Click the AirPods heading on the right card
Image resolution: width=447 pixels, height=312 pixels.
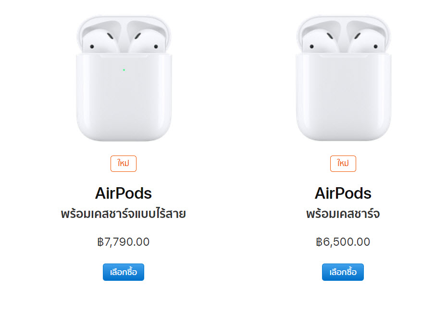[x=343, y=193]
